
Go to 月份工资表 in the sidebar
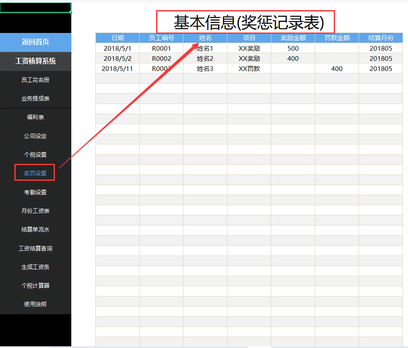tap(35, 211)
